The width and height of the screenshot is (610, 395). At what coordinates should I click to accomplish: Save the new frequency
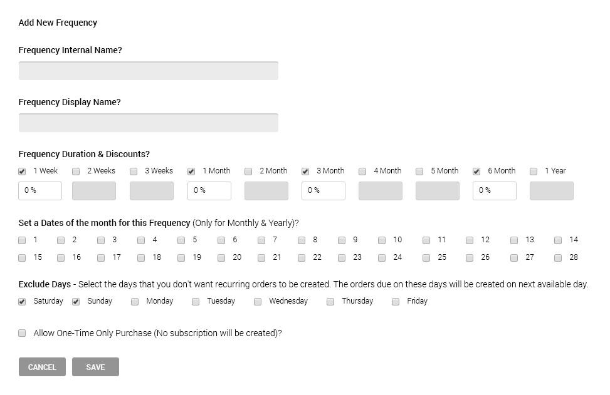[x=95, y=367]
